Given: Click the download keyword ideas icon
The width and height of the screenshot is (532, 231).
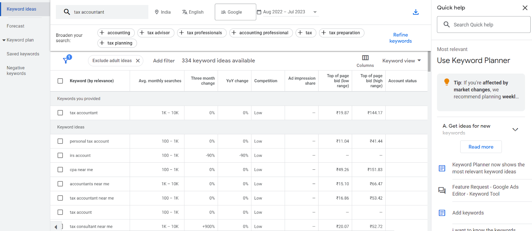Looking at the screenshot, I should click(x=416, y=12).
